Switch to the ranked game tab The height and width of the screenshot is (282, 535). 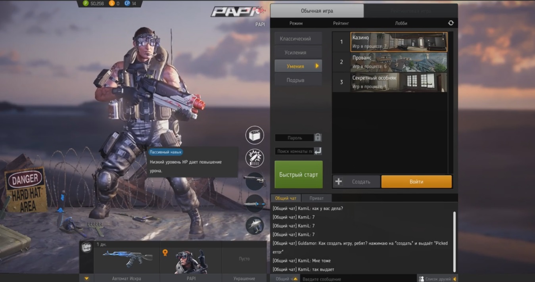(411, 11)
